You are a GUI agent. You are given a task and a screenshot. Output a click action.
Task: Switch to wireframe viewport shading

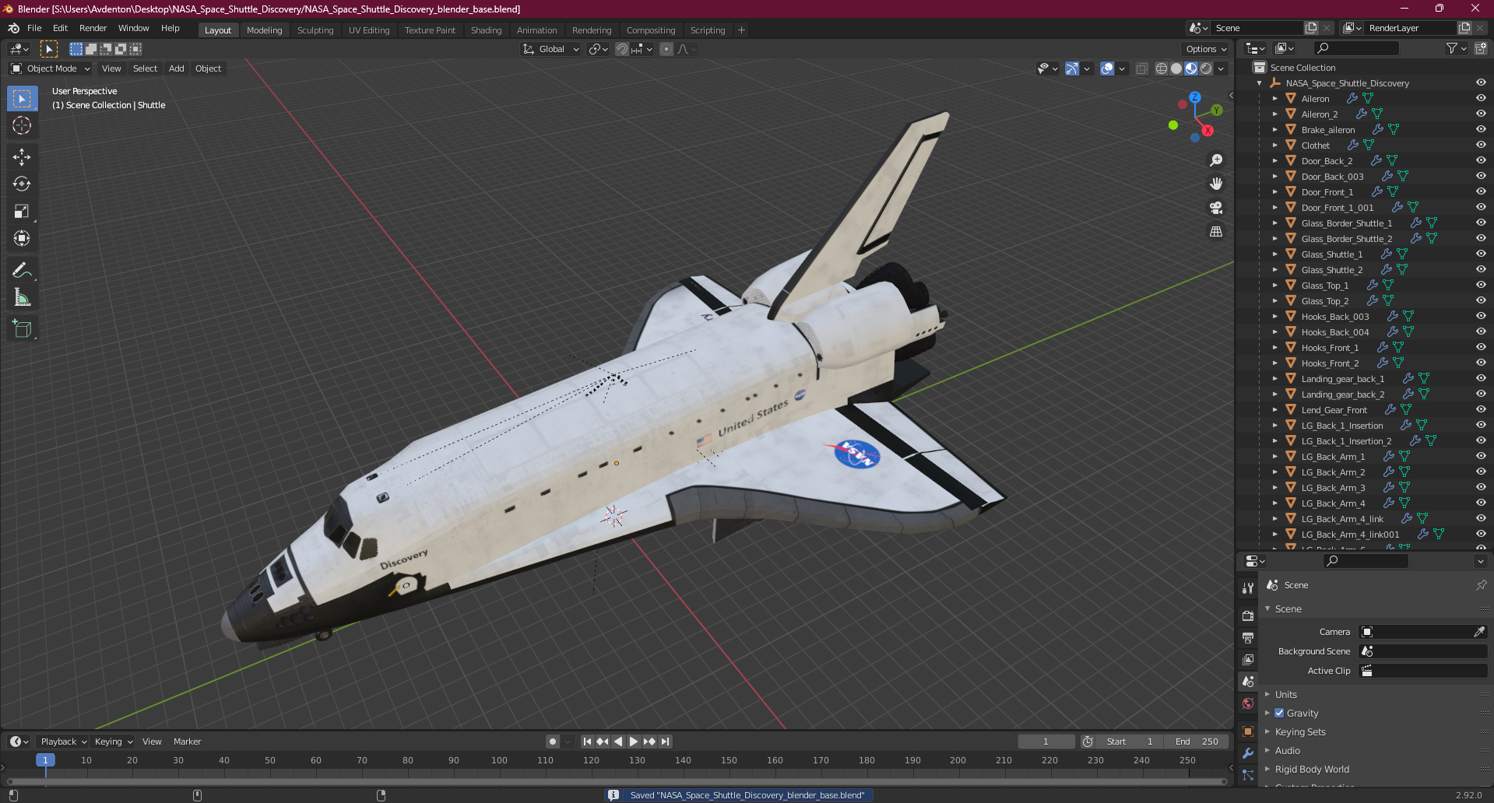coord(1162,68)
